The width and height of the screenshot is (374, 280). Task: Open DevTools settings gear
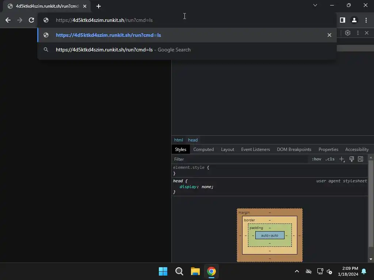348,33
